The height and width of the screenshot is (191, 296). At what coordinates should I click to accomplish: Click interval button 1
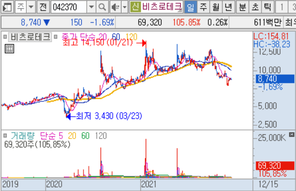(x=282, y=7)
